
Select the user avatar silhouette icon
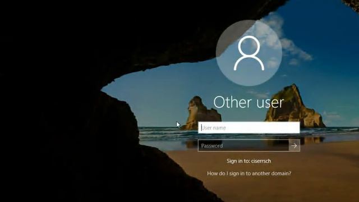(249, 53)
